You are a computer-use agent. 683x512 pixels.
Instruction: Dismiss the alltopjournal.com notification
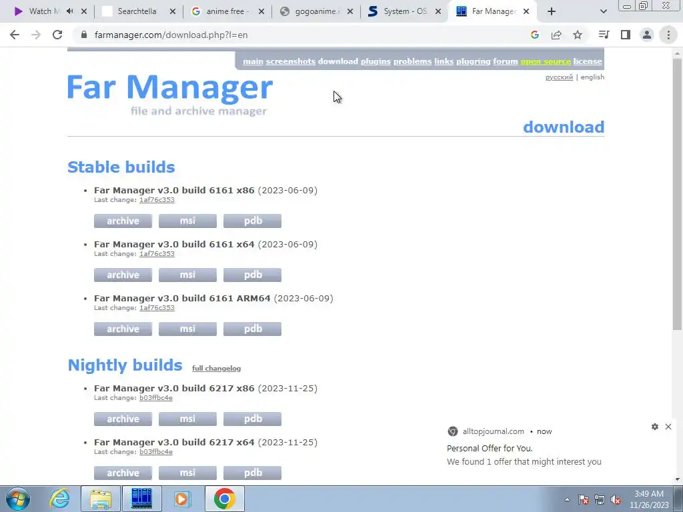coord(668,427)
